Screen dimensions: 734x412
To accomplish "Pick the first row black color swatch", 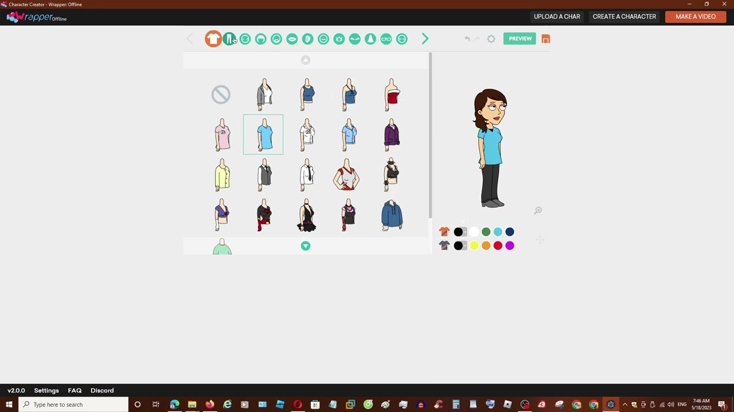I will (458, 232).
